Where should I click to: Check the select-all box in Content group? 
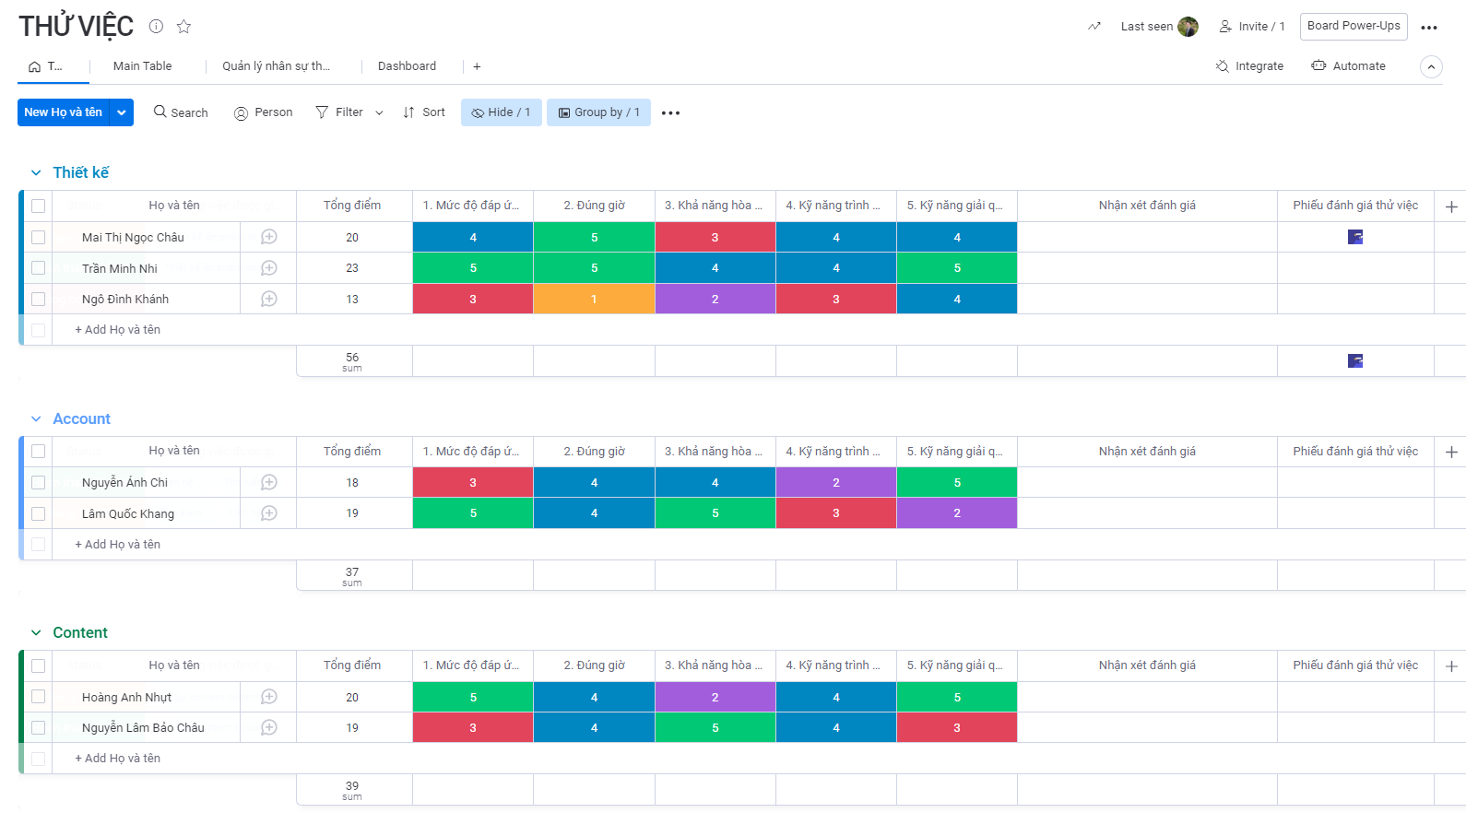[x=38, y=665]
